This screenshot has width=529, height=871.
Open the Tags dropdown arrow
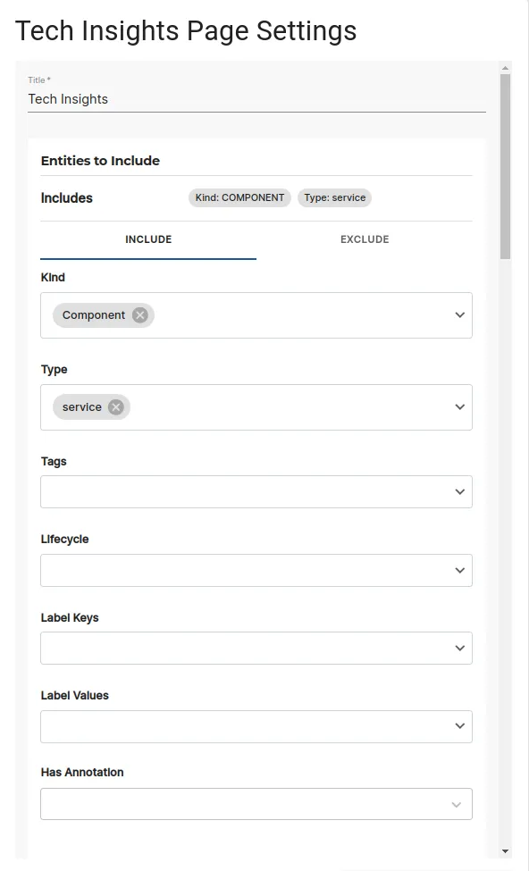coord(459,491)
